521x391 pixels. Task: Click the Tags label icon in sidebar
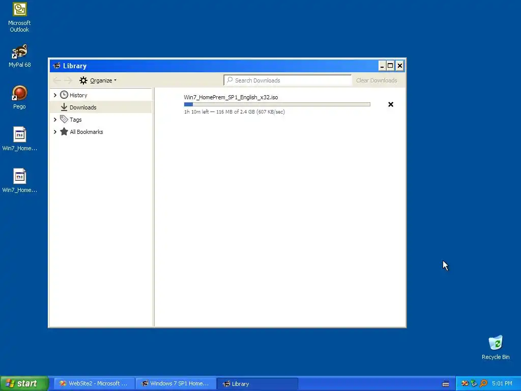point(64,119)
